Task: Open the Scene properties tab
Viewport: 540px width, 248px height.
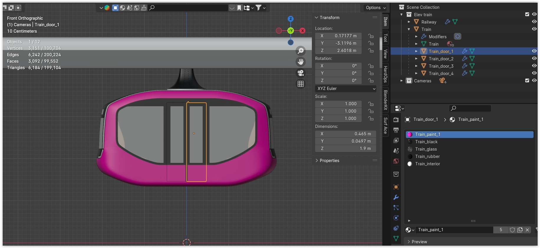Action: [x=396, y=151]
